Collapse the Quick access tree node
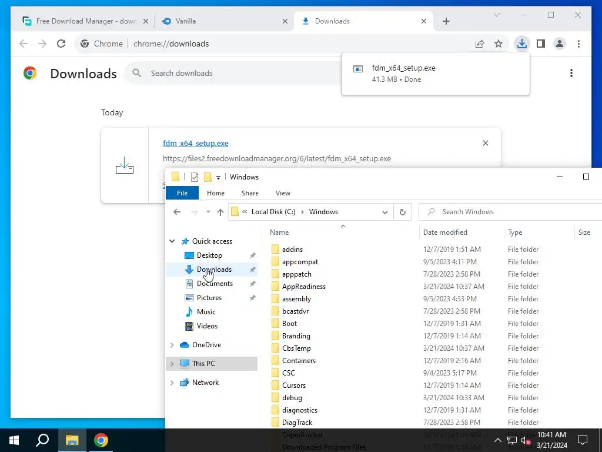The height and width of the screenshot is (452, 602). [172, 241]
